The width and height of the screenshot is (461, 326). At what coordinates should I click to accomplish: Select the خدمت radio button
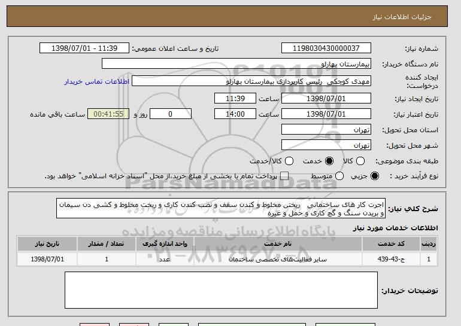(x=329, y=161)
